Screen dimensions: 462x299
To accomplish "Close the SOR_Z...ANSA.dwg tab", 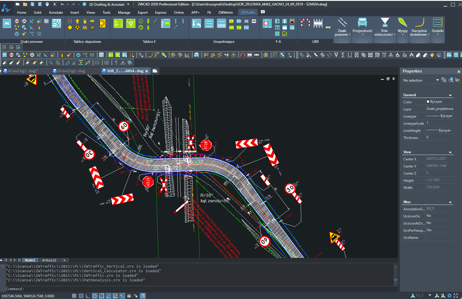I will click(x=147, y=71).
